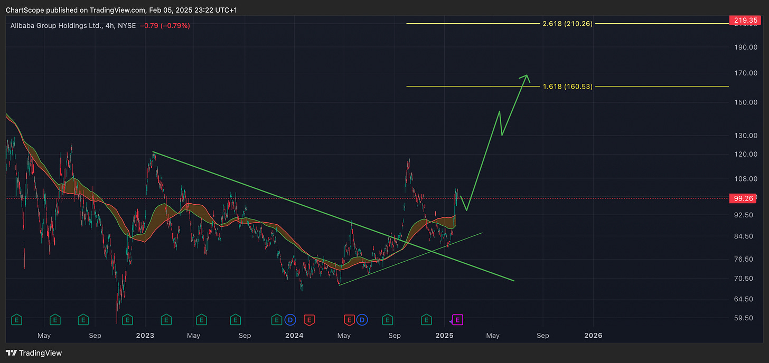
Task: Click the green E marker just left of Sep 2024
Action: point(388,319)
